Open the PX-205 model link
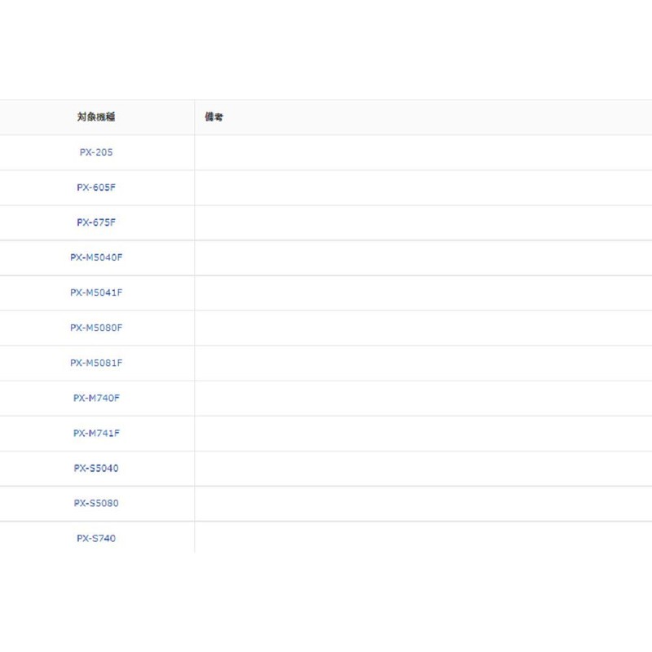The height and width of the screenshot is (652, 652). (x=96, y=152)
